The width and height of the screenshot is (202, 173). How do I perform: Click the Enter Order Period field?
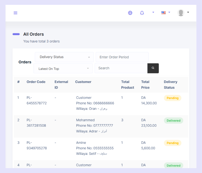[122, 57]
